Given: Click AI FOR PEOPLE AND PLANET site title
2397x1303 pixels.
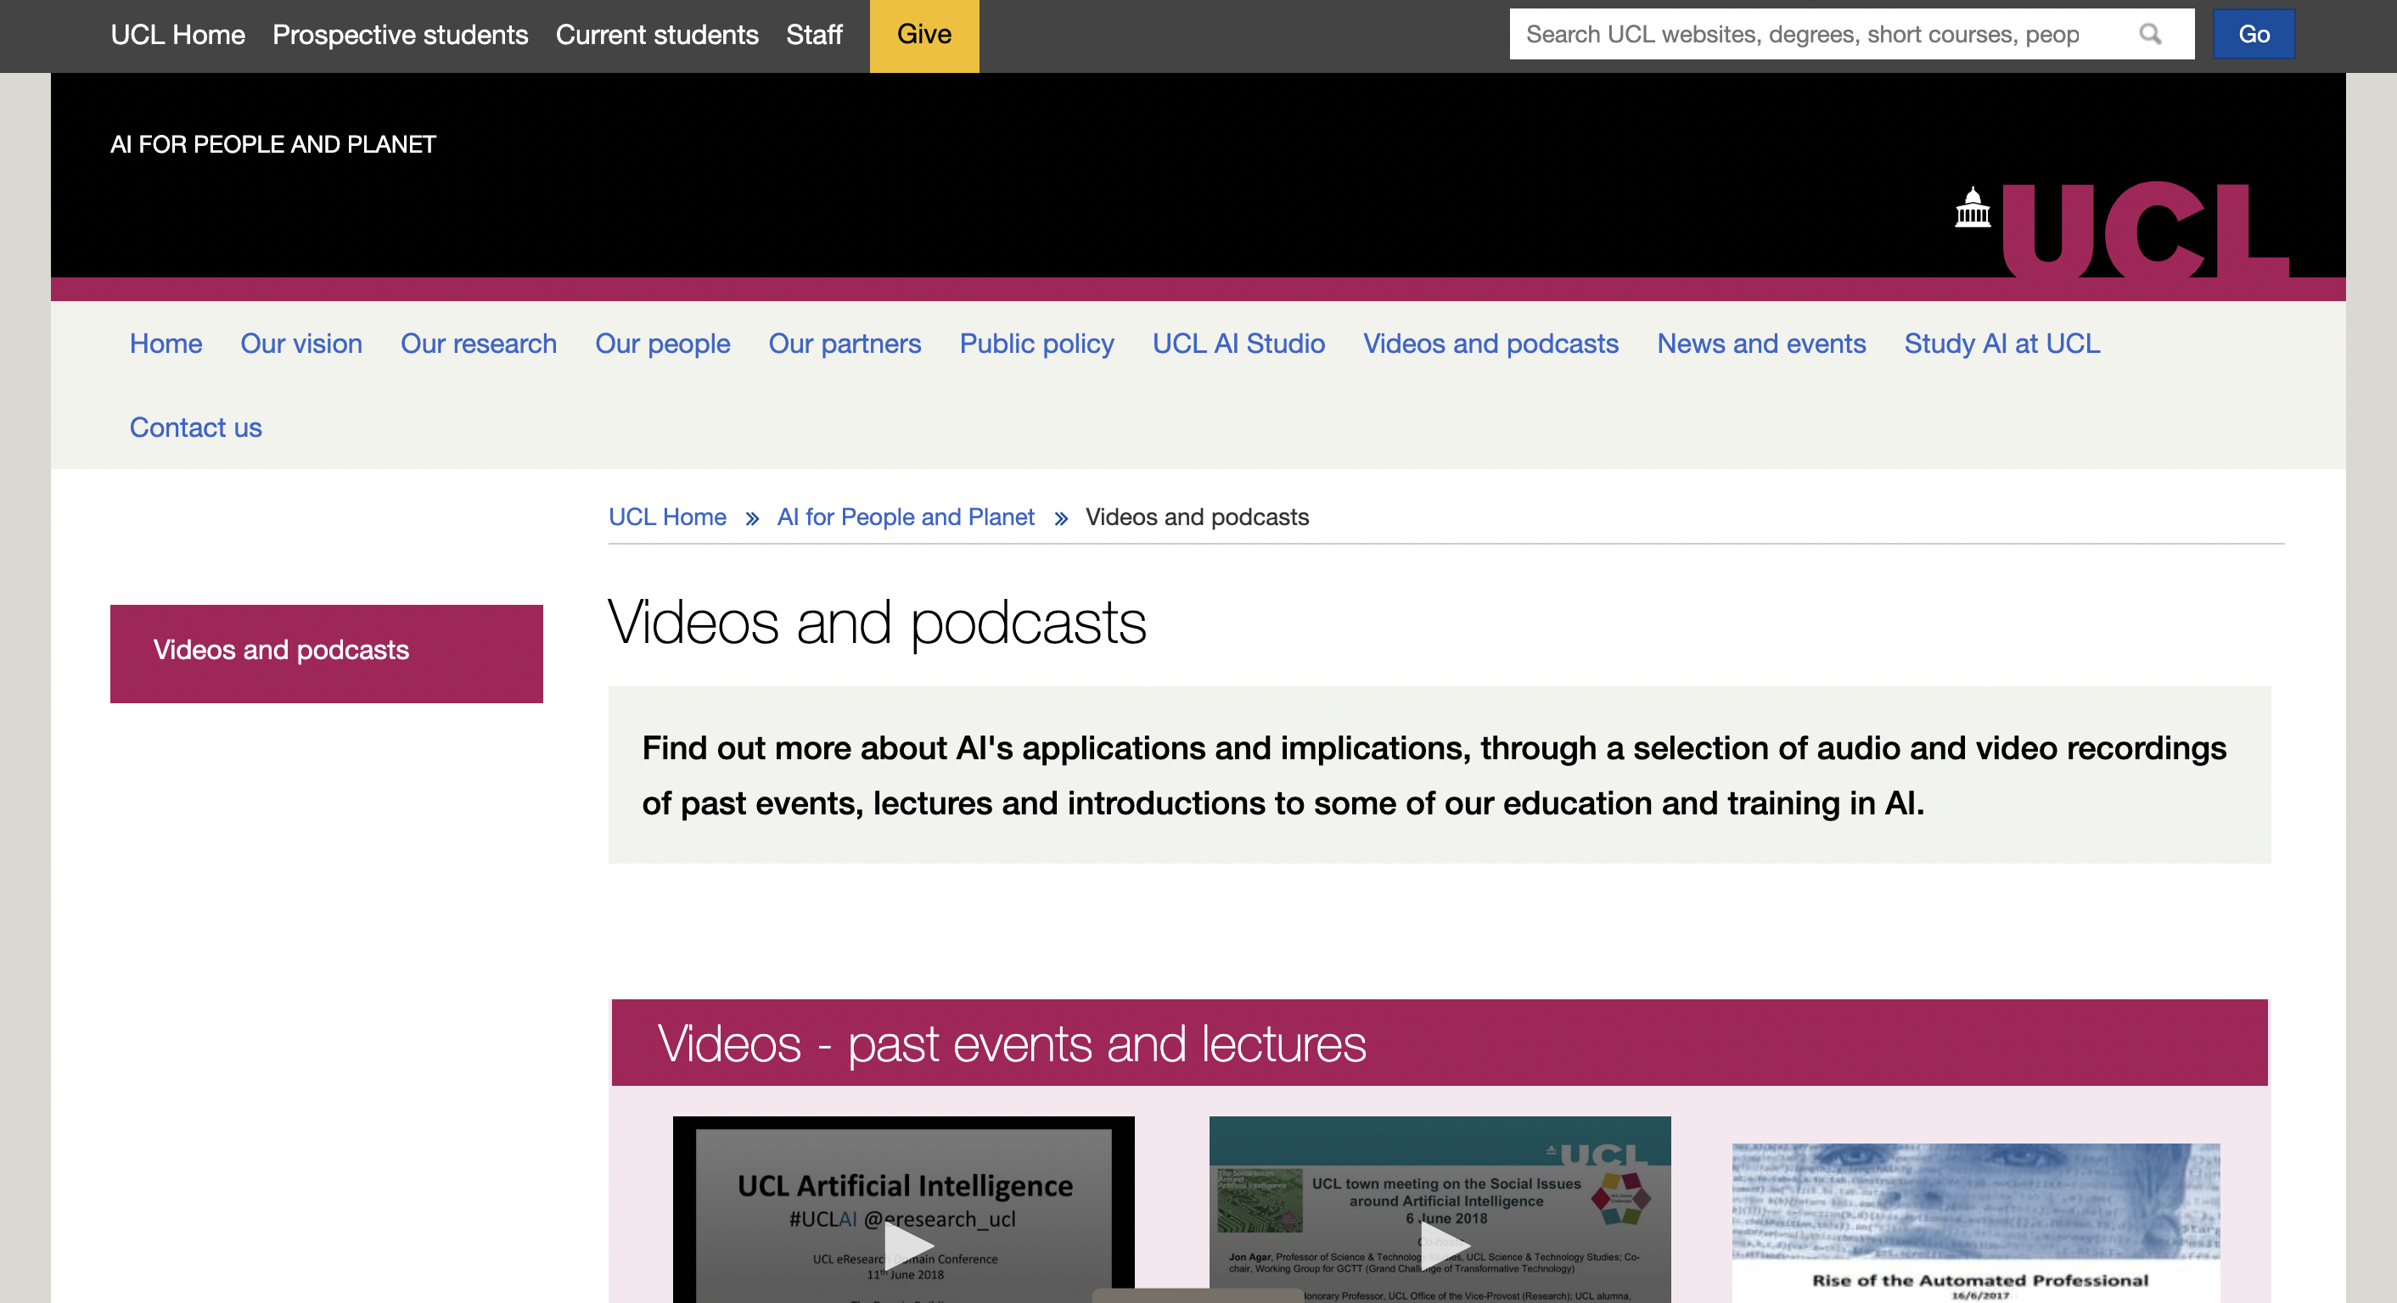Looking at the screenshot, I should [x=272, y=144].
